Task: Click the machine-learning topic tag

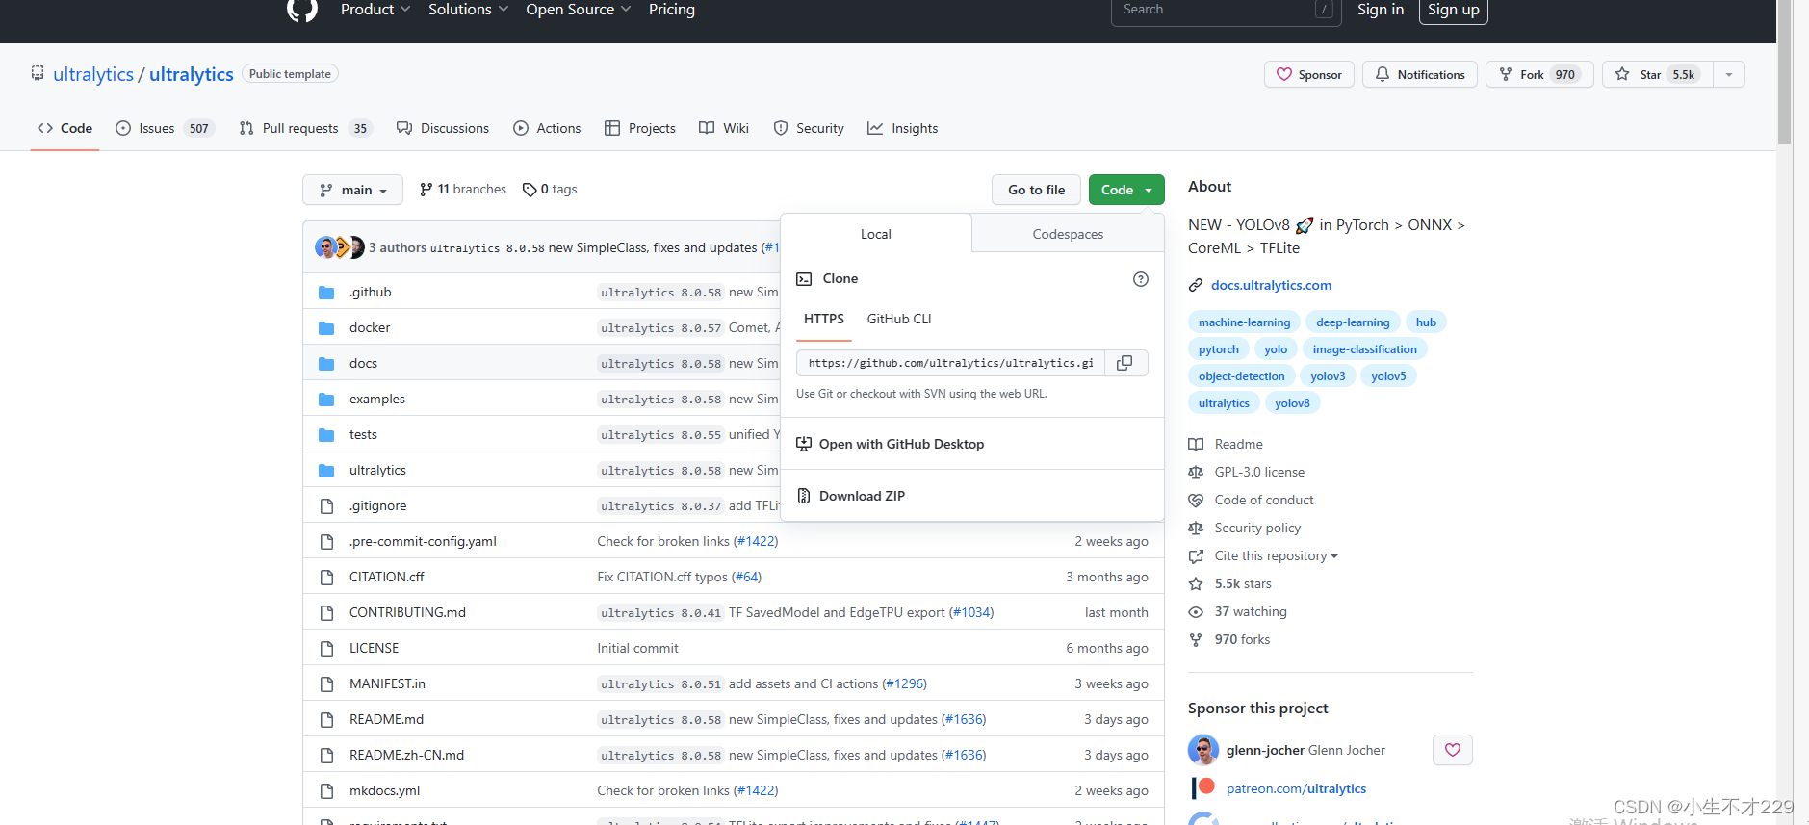Action: pos(1244,322)
